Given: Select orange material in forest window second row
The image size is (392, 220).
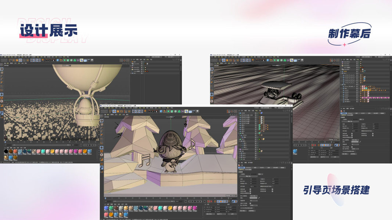Looking at the screenshot, I should (111, 214).
